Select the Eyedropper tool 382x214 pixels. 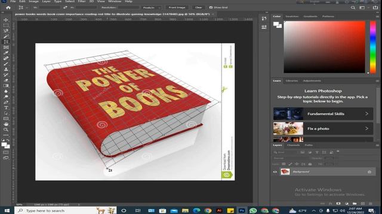6,53
